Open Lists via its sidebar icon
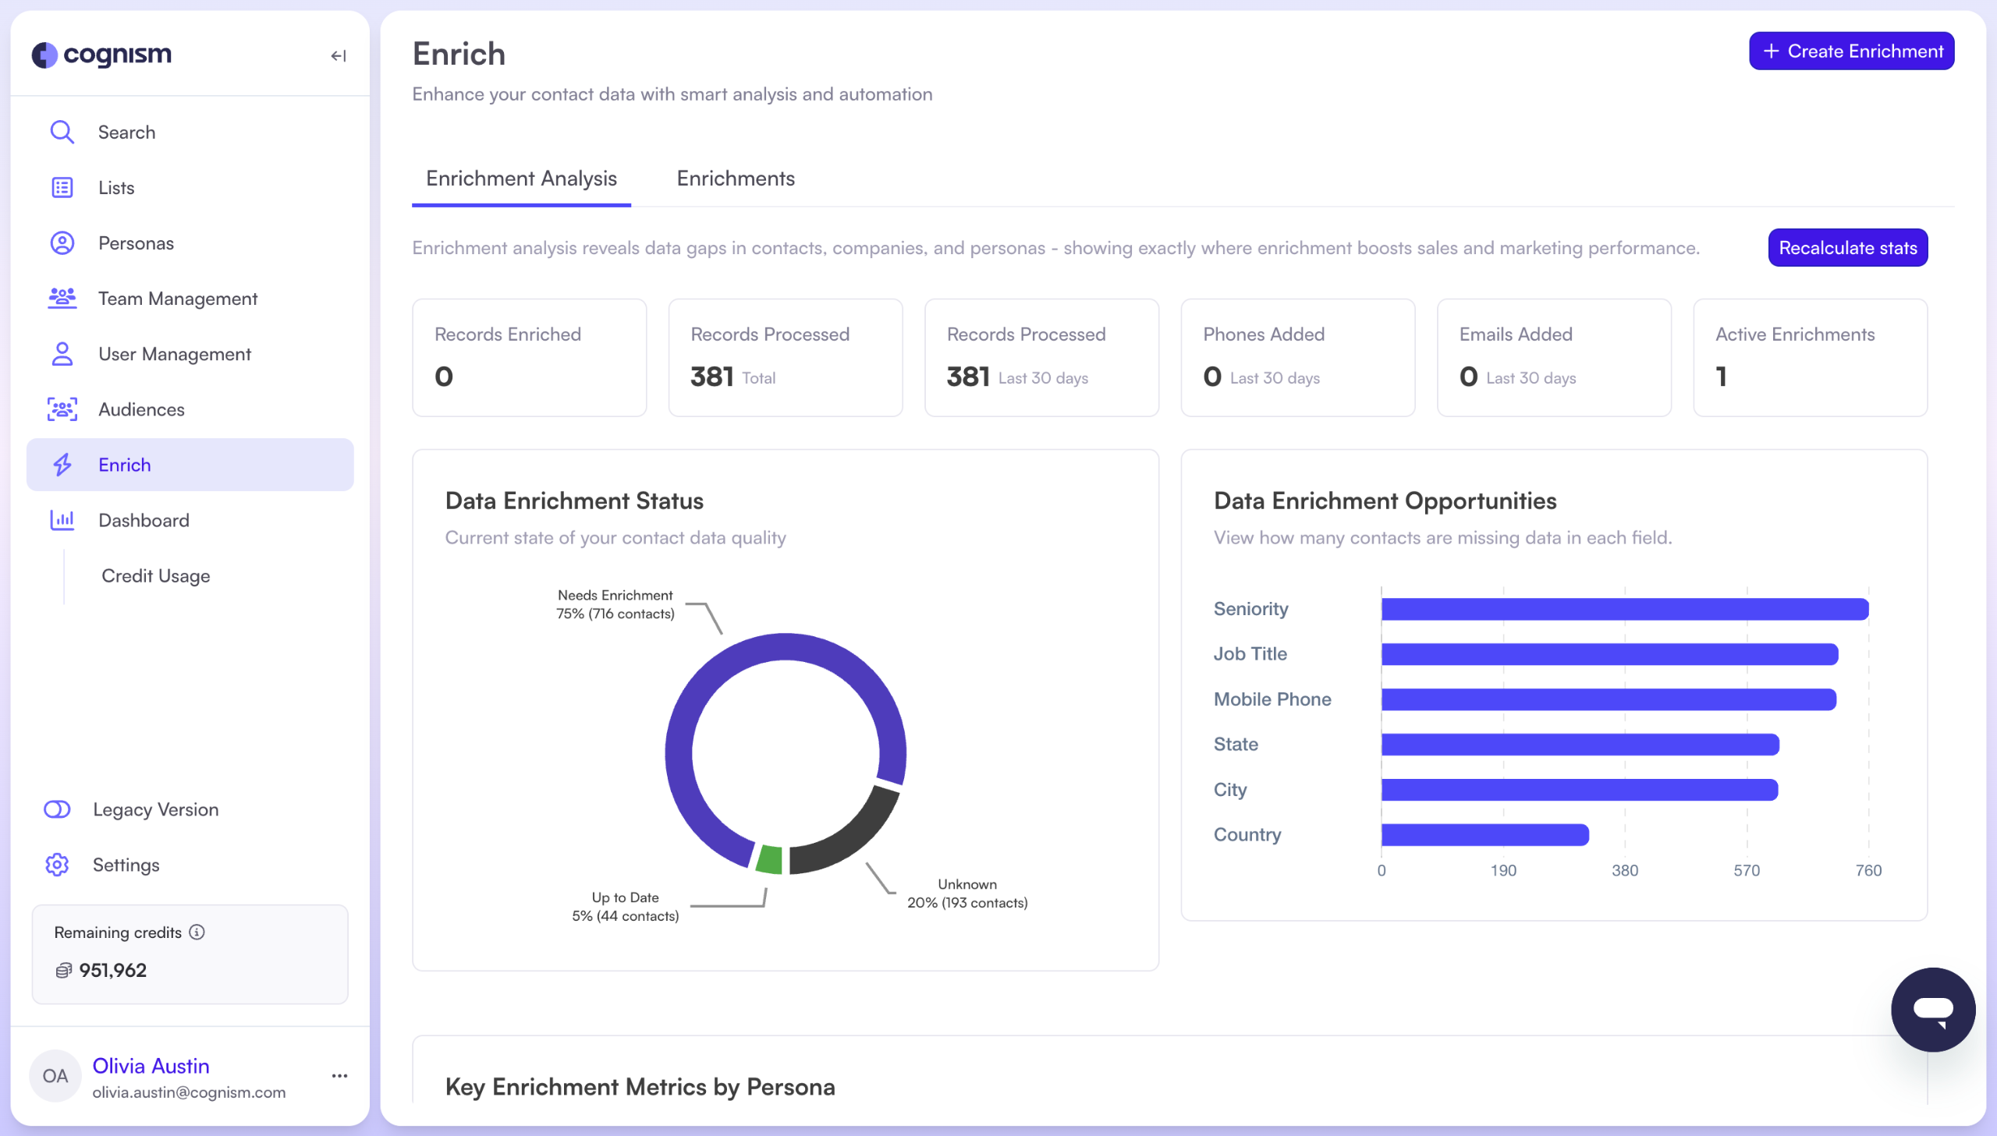The width and height of the screenshot is (1997, 1136). (x=62, y=187)
